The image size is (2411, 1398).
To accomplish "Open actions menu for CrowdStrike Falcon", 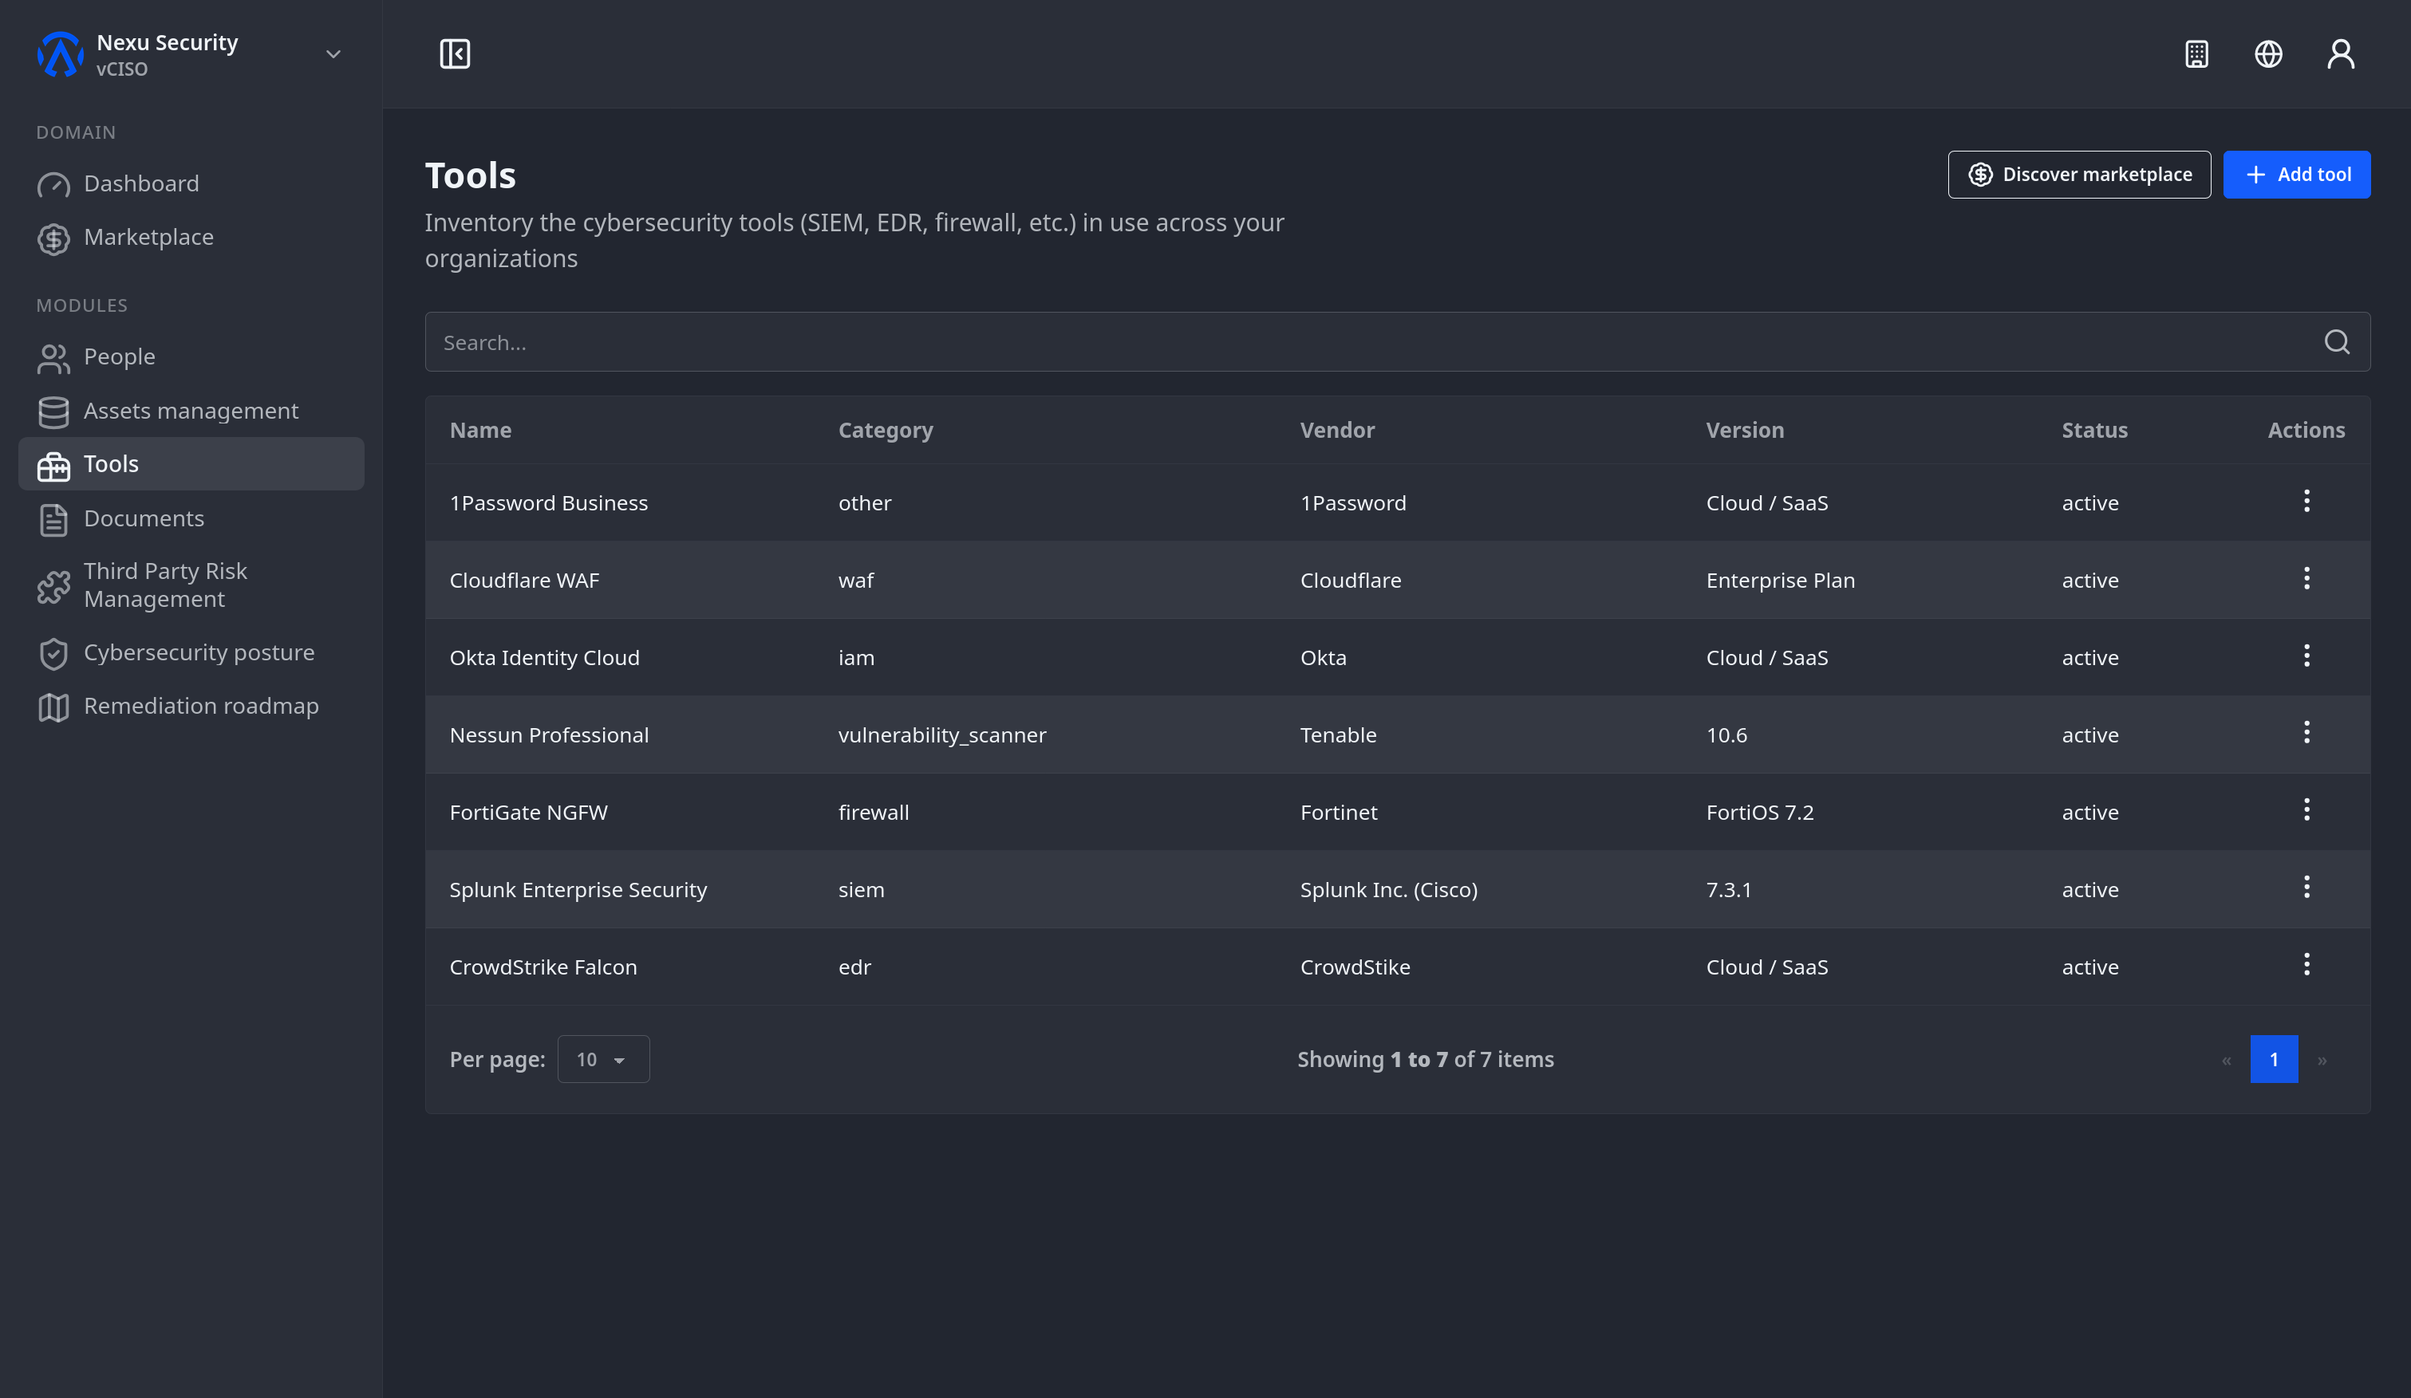I will (x=2306, y=965).
